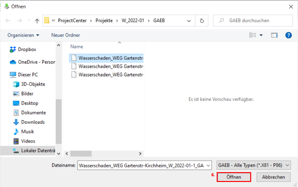This screenshot has width=298, height=187.
Task: Click Neuer Ordner in the toolbar
Action: click(65, 35)
